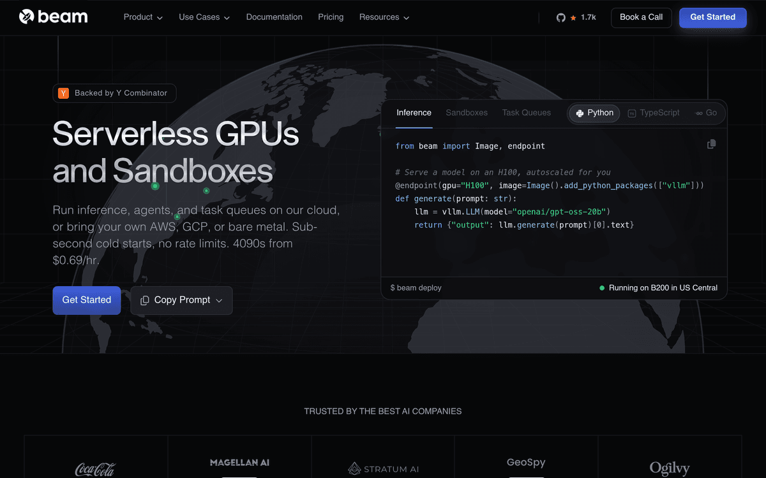
Task: Click Get Started in the header
Action: [x=713, y=17]
